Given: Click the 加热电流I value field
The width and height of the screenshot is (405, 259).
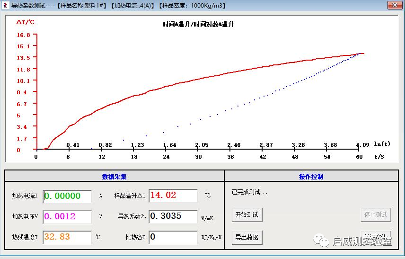Looking at the screenshot, I should click(x=67, y=196).
